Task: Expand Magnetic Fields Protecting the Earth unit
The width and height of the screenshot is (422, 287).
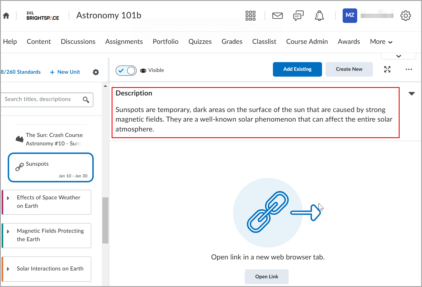Action: (x=8, y=232)
